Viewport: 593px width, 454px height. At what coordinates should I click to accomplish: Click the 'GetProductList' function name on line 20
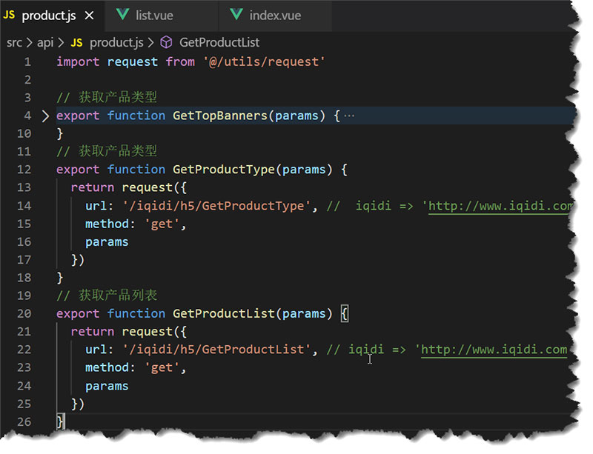[x=224, y=314]
